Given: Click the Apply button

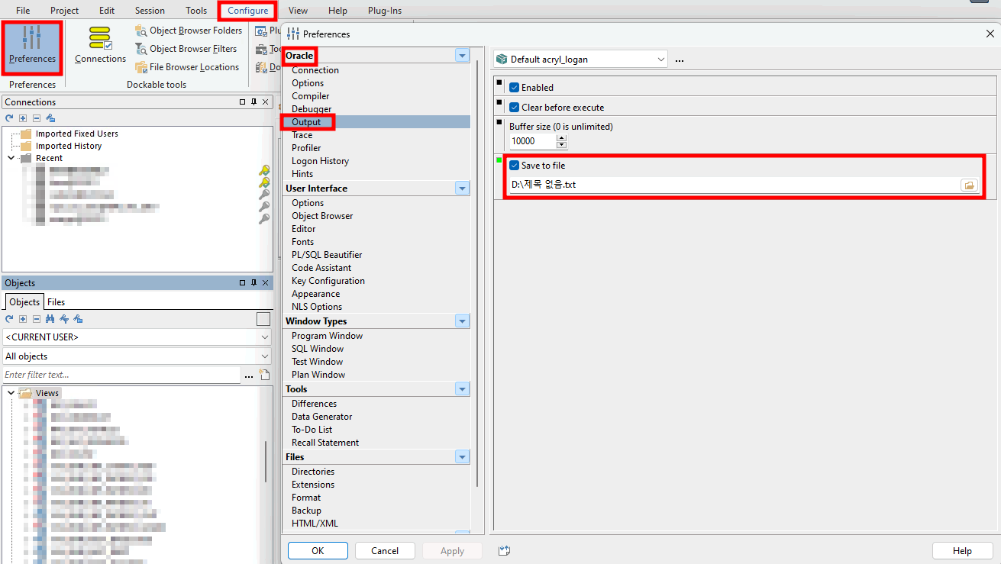Looking at the screenshot, I should click(452, 551).
